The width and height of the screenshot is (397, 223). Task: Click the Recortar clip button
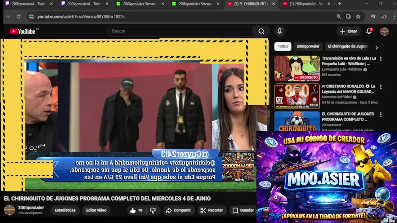coord(212,210)
